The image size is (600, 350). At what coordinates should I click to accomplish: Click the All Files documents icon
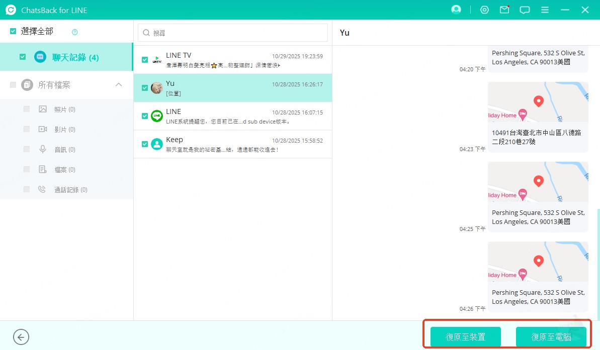coord(27,85)
